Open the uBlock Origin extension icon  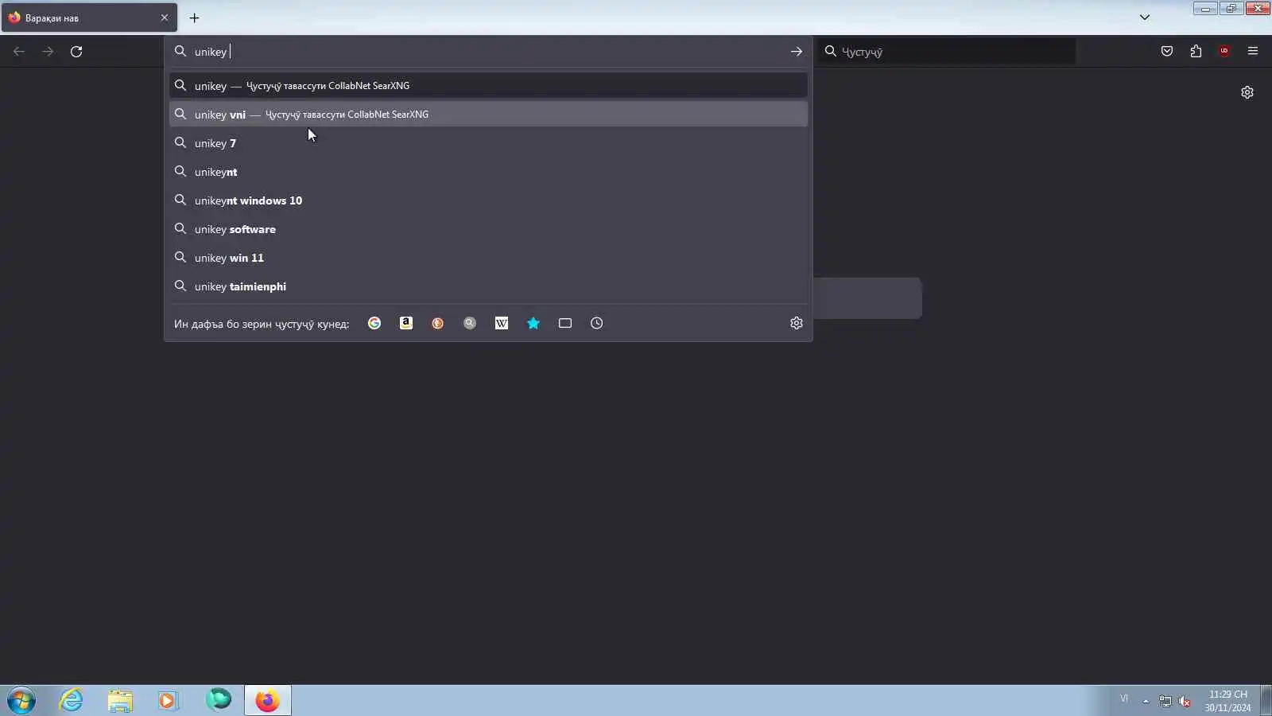(x=1224, y=52)
